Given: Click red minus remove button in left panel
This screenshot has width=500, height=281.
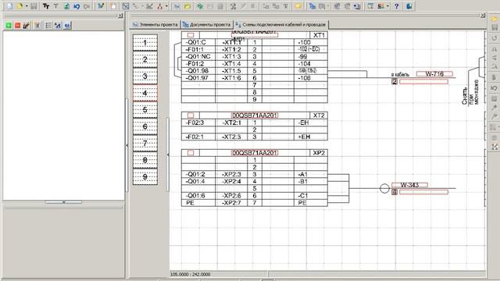Looking at the screenshot, I should (17, 25).
